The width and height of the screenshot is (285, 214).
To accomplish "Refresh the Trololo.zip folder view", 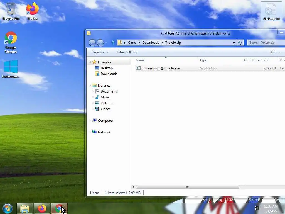I will tap(240, 43).
